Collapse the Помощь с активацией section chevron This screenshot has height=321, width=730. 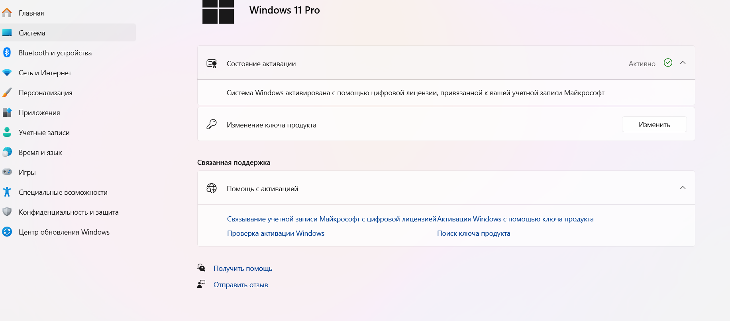[x=683, y=188]
